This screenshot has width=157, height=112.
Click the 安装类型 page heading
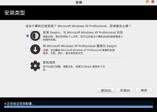pyautogui.click(x=15, y=13)
